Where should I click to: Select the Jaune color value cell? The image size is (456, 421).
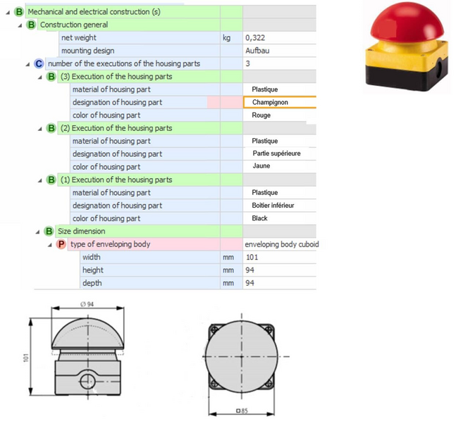[279, 167]
